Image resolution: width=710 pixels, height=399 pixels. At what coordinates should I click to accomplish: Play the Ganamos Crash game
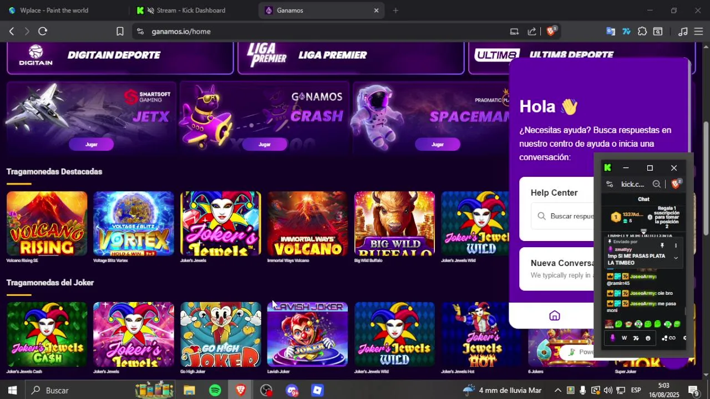265,144
